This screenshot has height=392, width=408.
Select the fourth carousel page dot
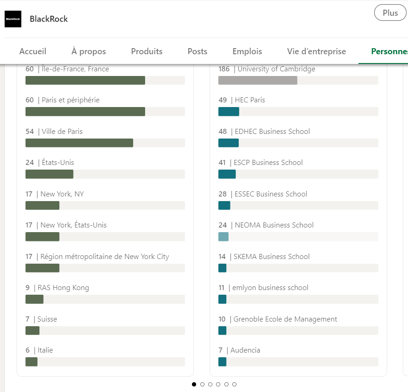point(218,384)
